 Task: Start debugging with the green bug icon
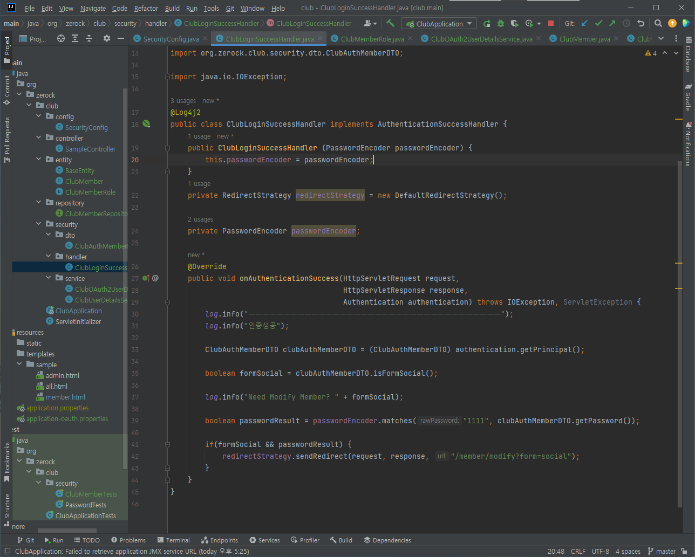pos(501,24)
